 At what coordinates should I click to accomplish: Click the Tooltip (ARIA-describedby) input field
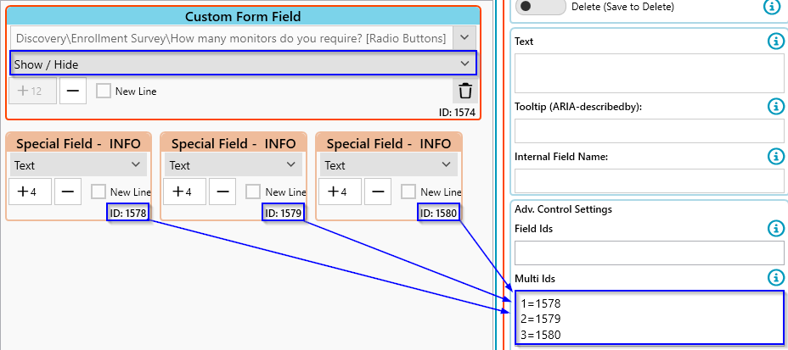pyautogui.click(x=650, y=131)
